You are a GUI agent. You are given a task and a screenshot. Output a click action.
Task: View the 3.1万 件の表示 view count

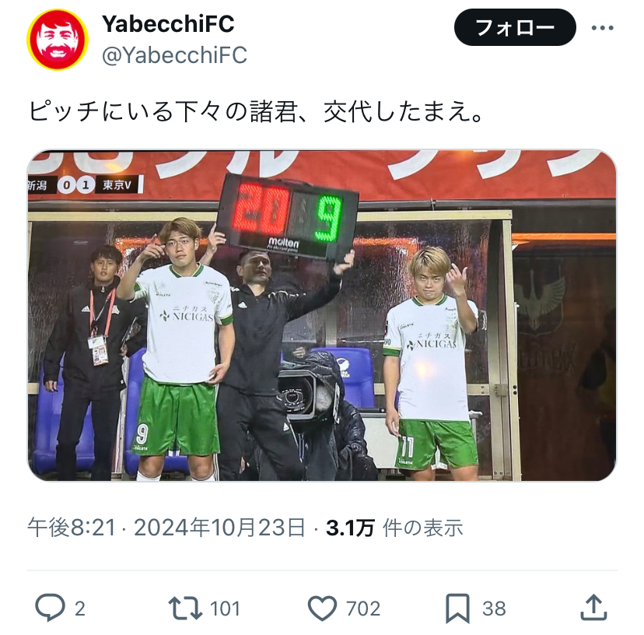(x=394, y=528)
